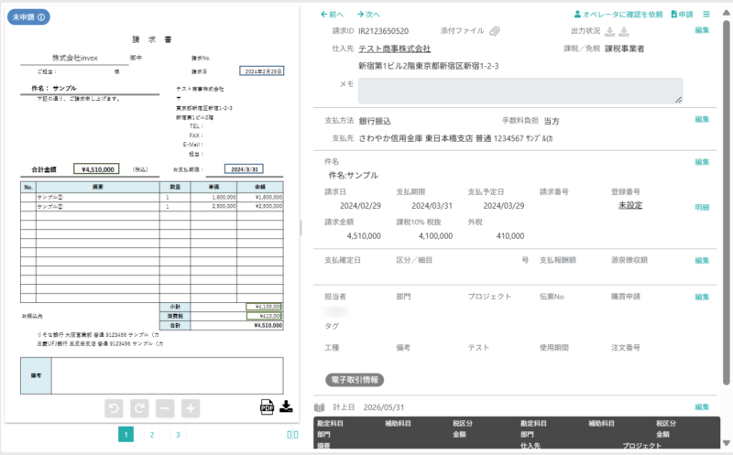Screen dimensions: 733x455
Task: Click the pane divider handle
Action: [x=301, y=228]
